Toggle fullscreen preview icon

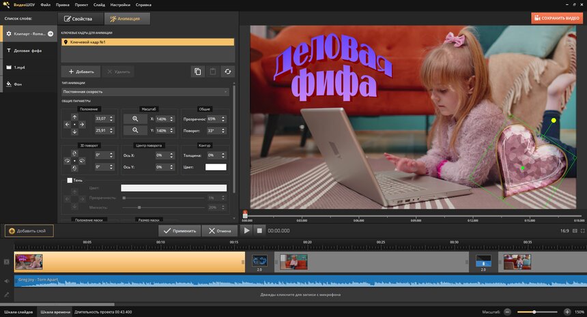(x=582, y=231)
